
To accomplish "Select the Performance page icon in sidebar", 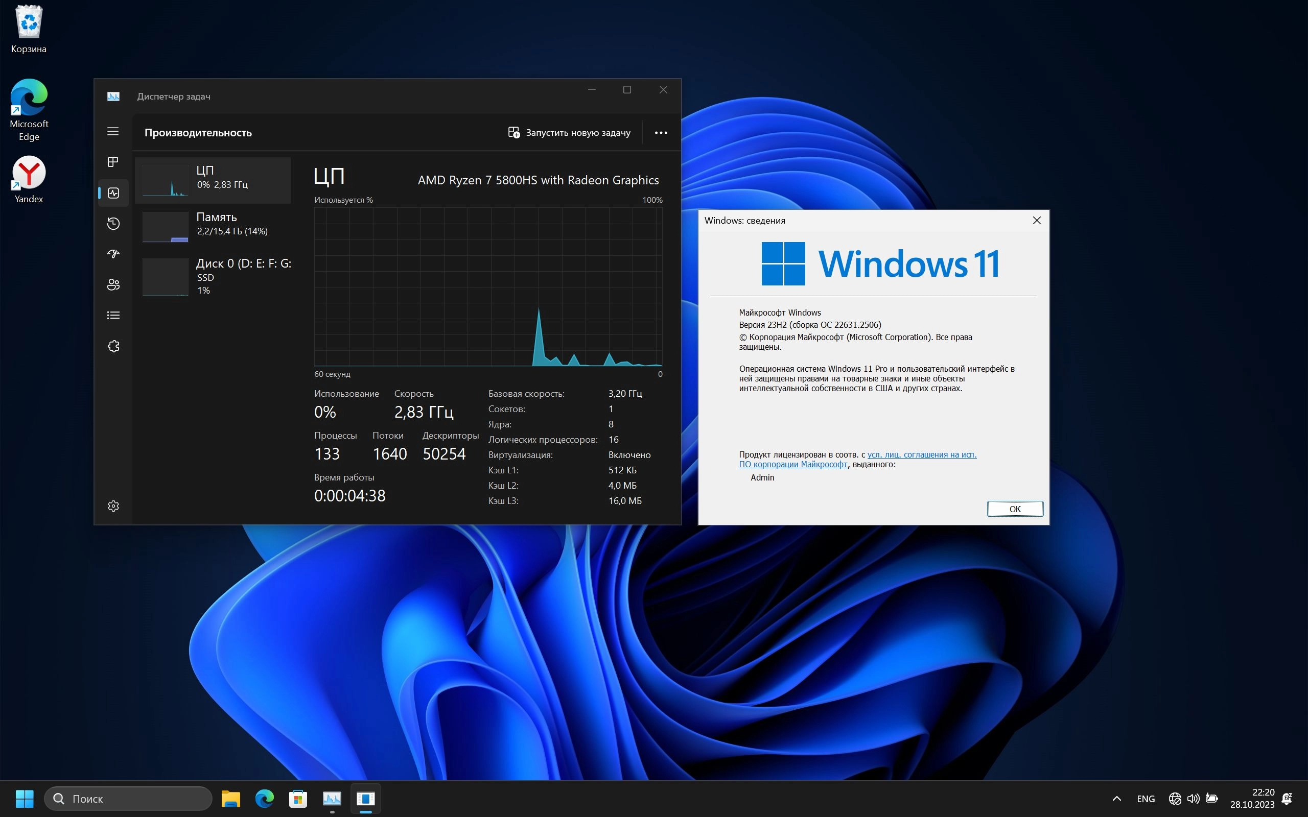I will click(113, 193).
